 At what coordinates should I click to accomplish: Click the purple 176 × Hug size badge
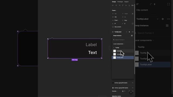coord(75,60)
